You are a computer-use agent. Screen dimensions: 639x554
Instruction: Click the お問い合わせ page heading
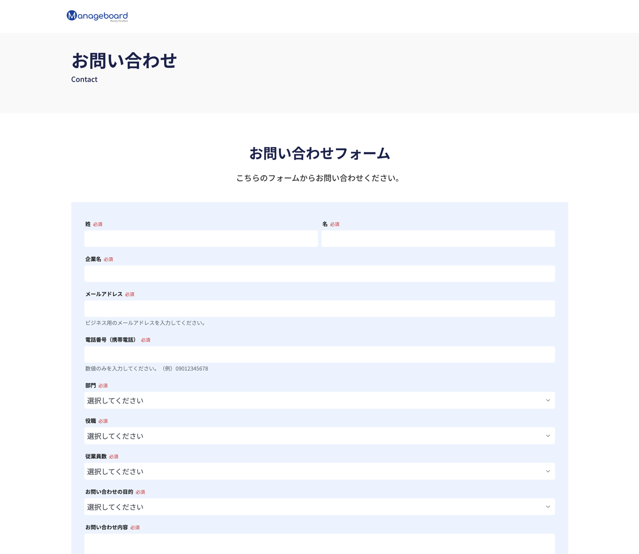click(x=124, y=61)
